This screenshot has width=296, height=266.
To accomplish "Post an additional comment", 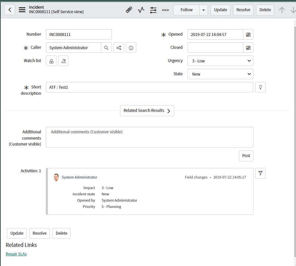I will click(x=246, y=156).
